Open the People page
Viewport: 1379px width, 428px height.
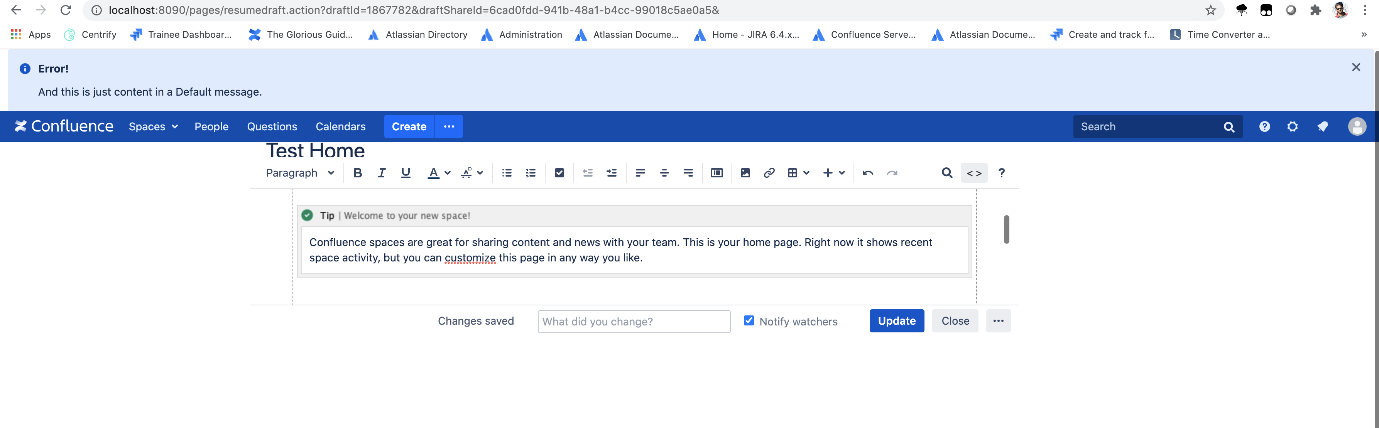(x=211, y=127)
